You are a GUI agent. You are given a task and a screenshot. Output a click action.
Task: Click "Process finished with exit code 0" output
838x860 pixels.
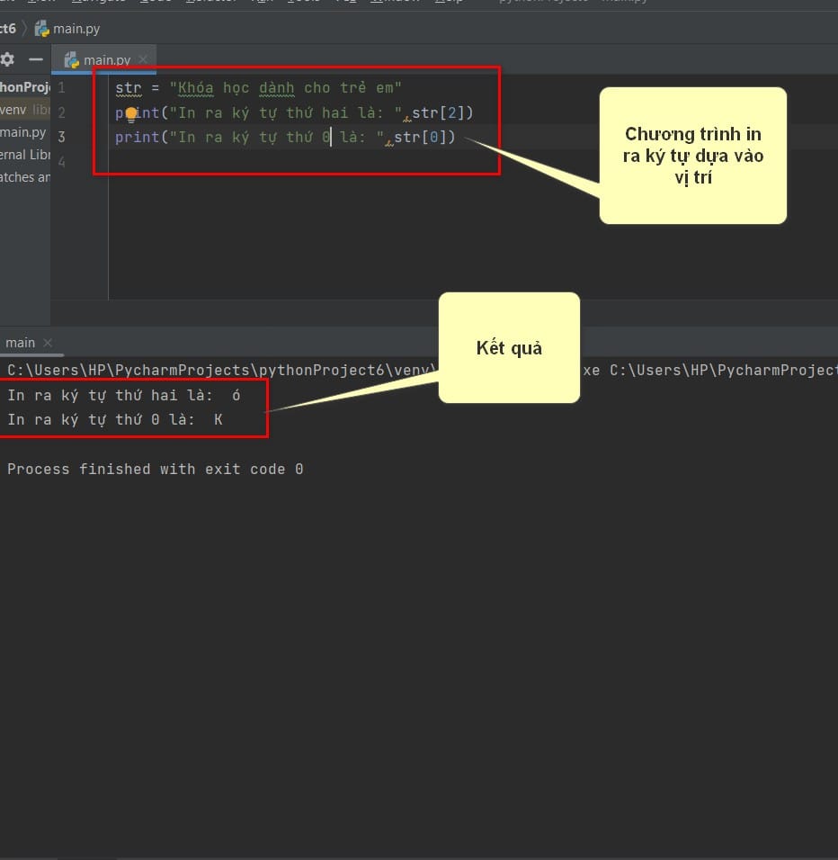tap(155, 470)
